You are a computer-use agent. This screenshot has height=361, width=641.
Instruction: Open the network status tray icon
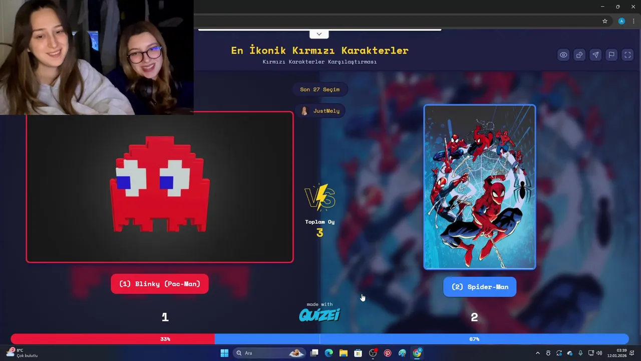[x=591, y=353]
